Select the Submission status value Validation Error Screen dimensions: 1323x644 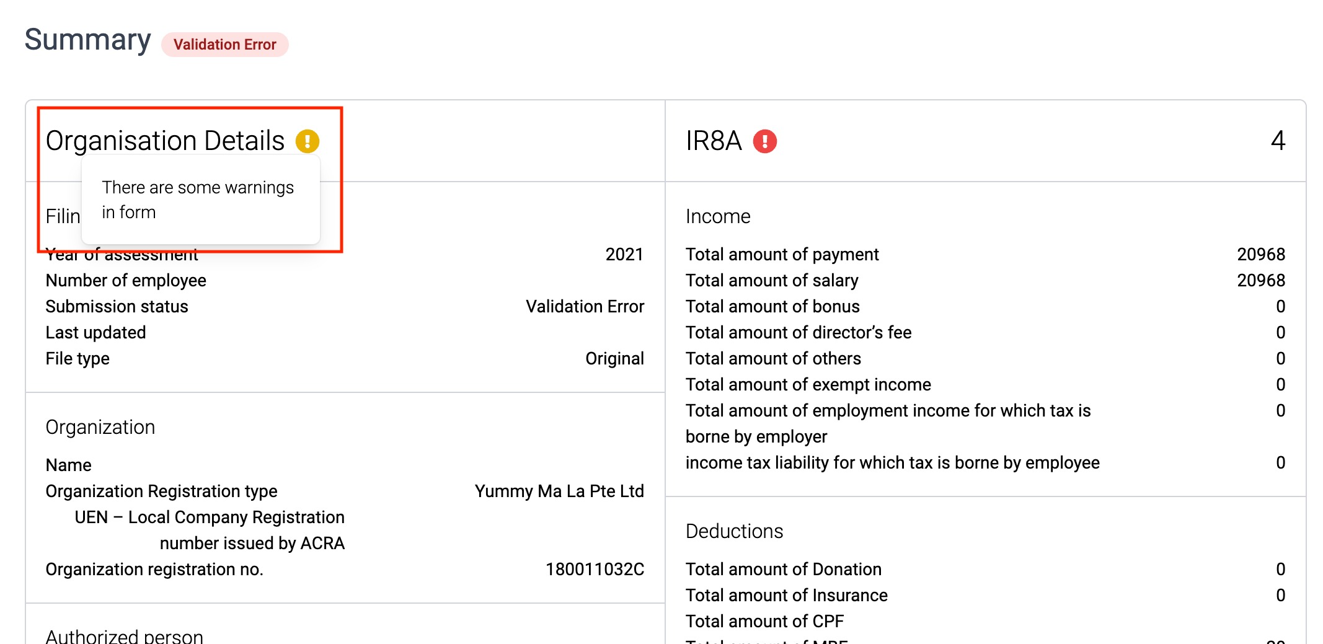tap(585, 306)
